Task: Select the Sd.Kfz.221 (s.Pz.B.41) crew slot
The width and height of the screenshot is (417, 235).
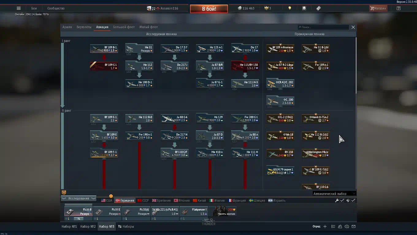Action: coord(165,211)
